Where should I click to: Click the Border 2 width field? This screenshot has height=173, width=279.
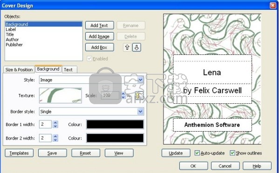coord(45,138)
